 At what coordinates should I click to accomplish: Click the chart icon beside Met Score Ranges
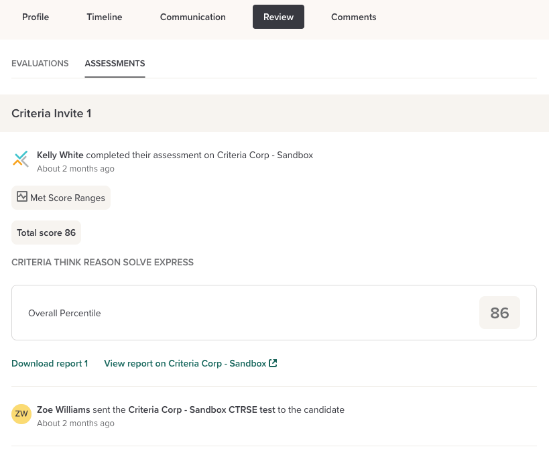22,197
